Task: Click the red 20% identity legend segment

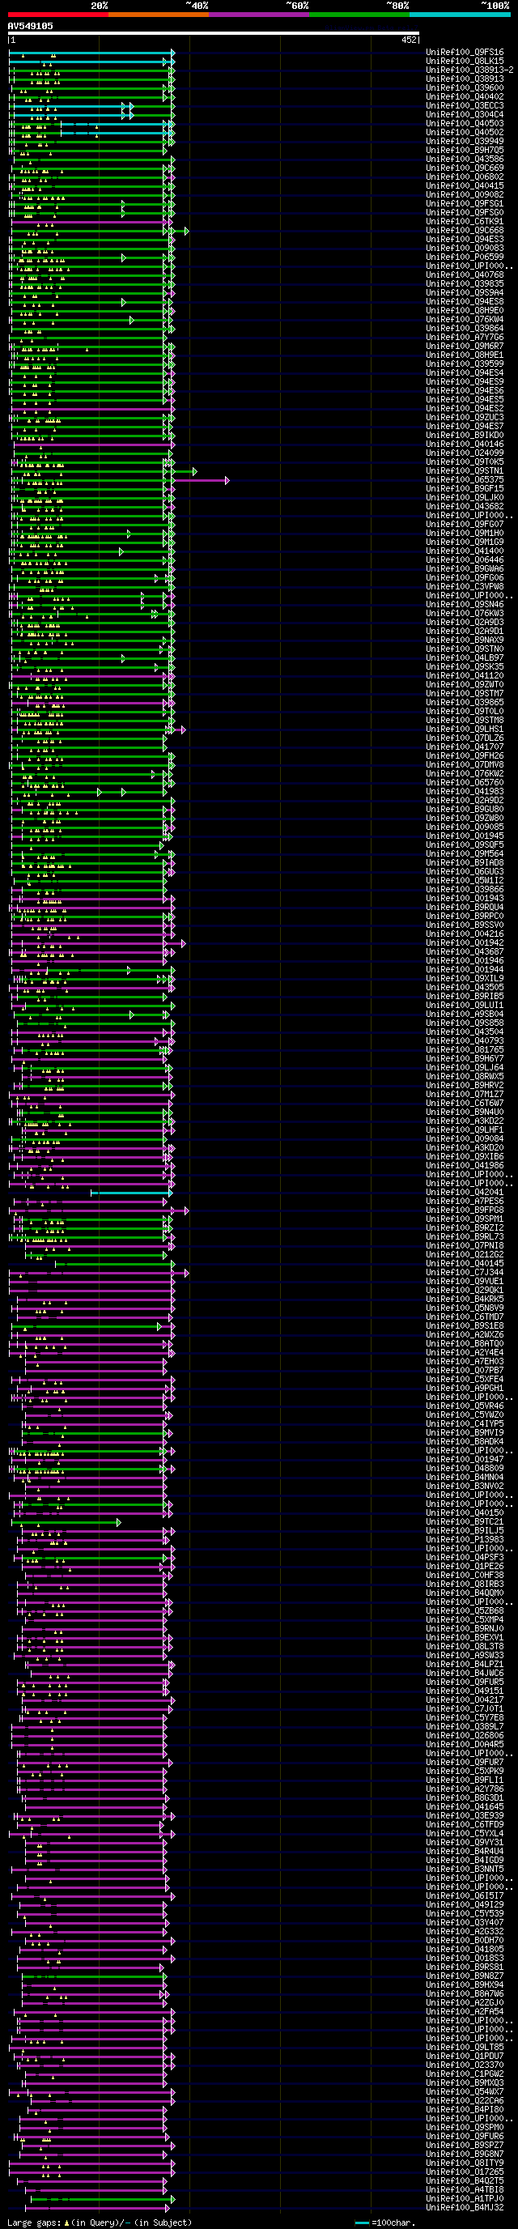Action: 58,15
